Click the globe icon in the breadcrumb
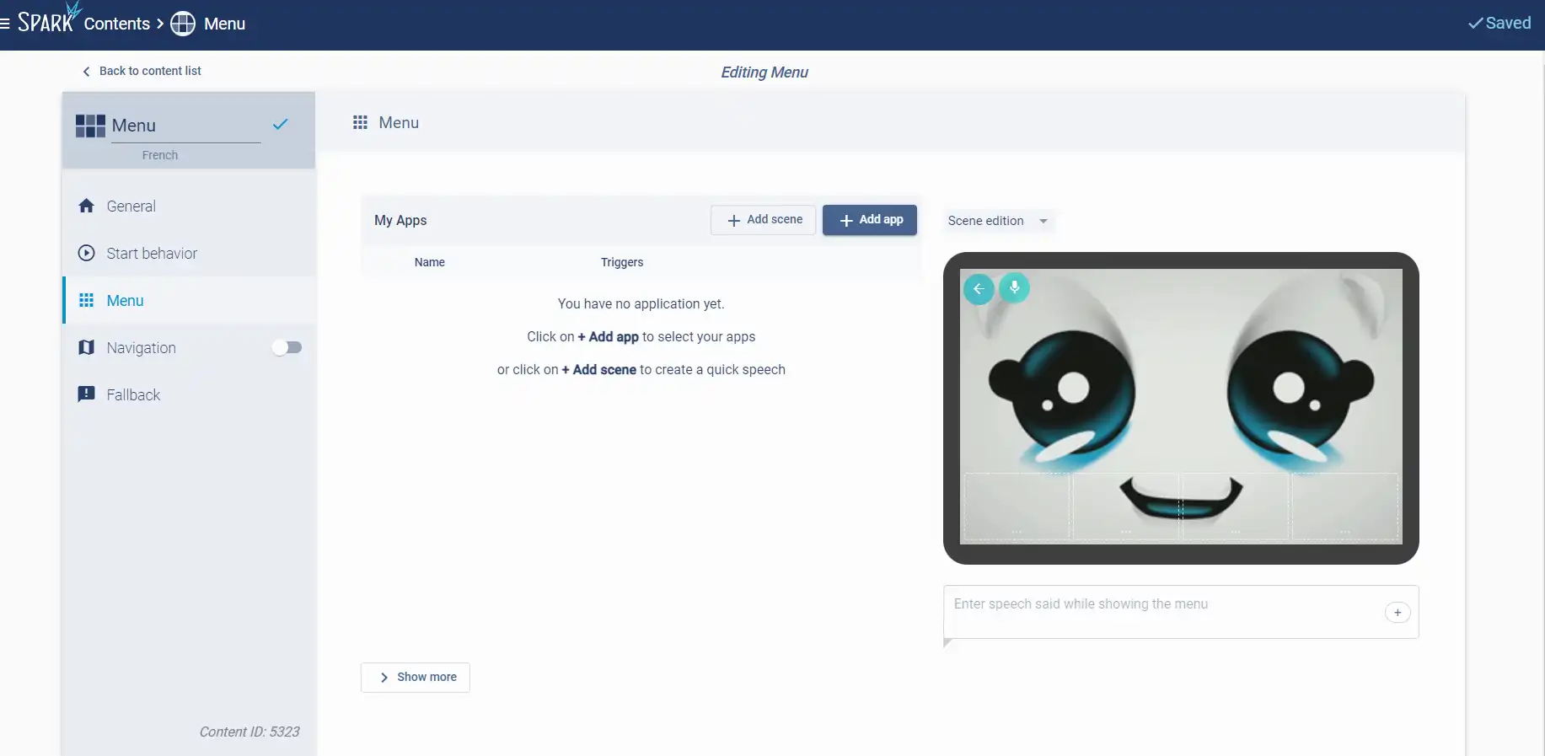Image resolution: width=1545 pixels, height=756 pixels. [x=183, y=24]
